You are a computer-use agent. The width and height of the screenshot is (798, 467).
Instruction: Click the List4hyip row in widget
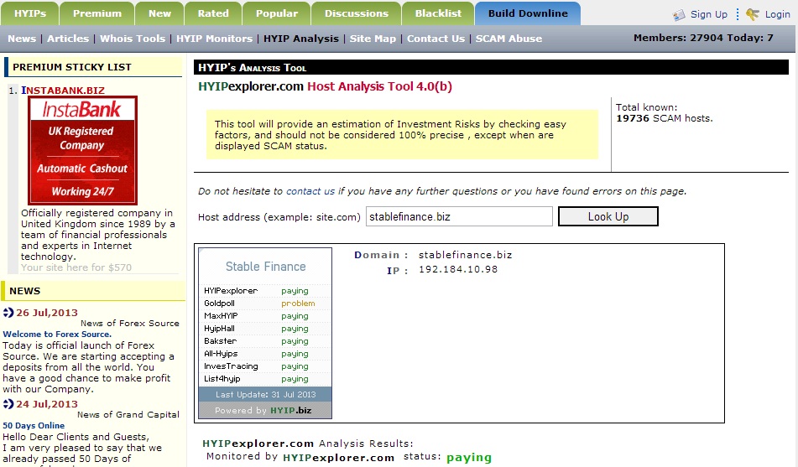click(x=264, y=379)
